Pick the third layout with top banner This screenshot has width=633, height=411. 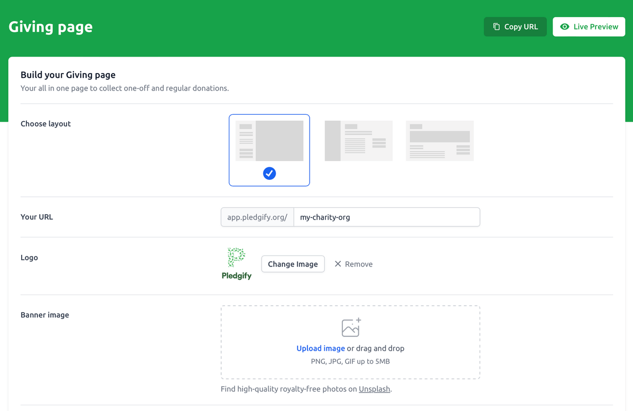440,141
